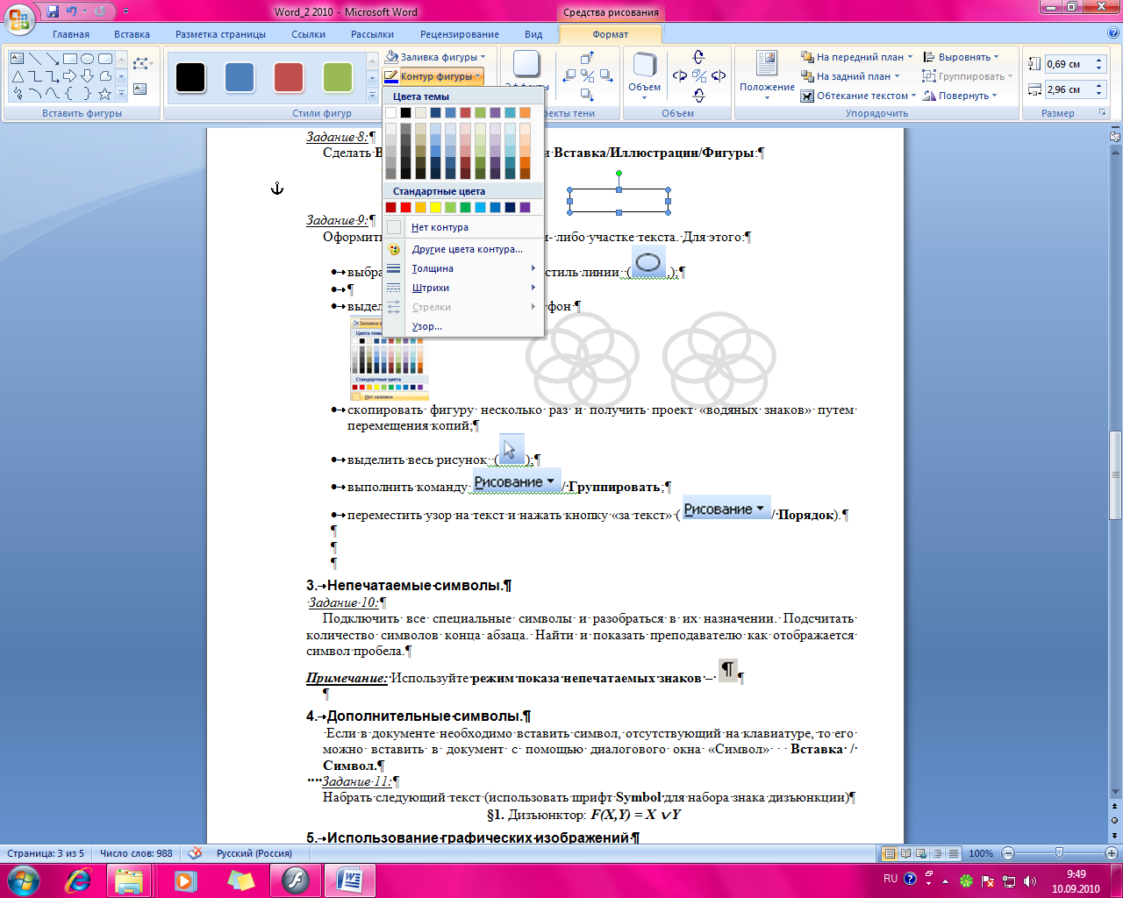Choose the five-point star shape

tap(105, 94)
